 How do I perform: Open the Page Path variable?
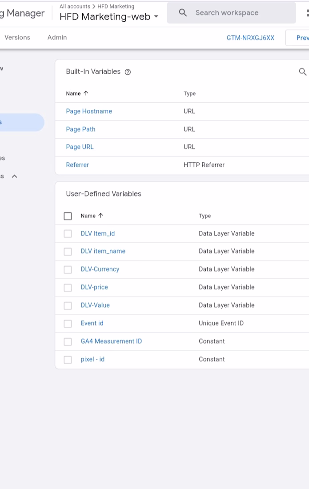(80, 129)
